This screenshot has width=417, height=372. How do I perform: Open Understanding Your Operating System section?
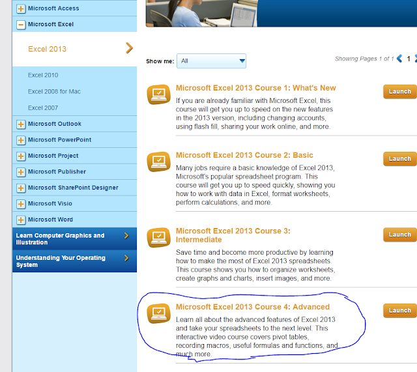74,261
